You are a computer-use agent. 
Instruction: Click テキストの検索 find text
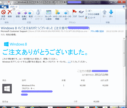(x=92, y=14)
